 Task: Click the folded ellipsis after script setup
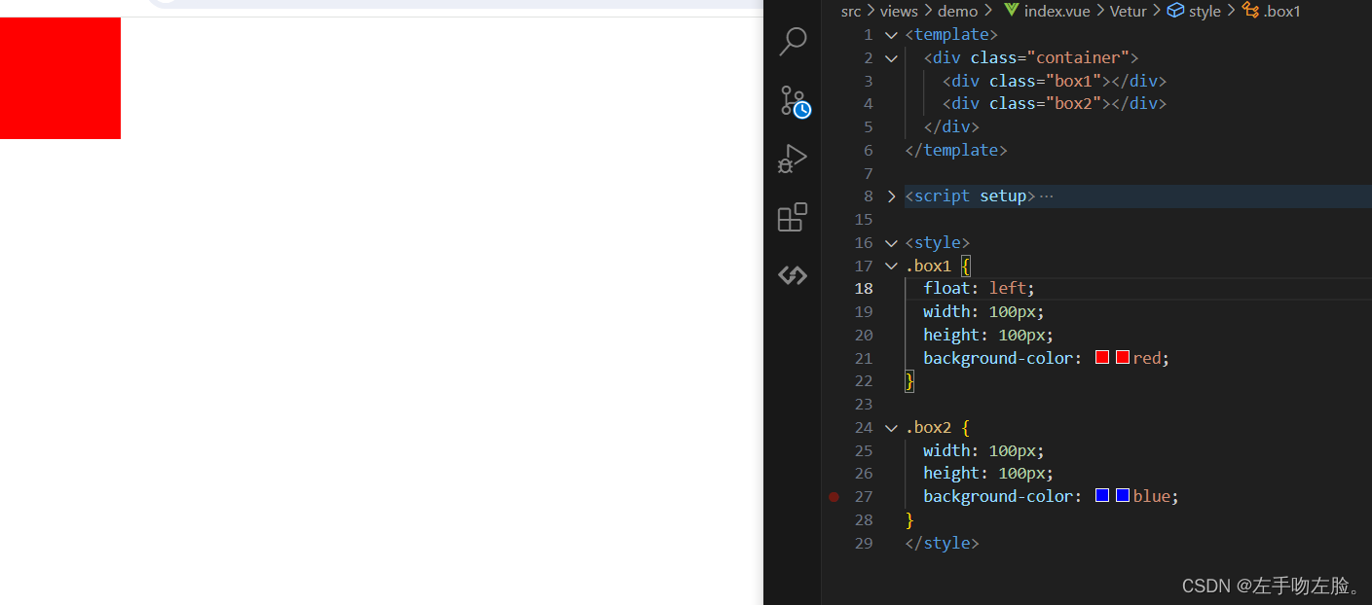pyautogui.click(x=1047, y=196)
